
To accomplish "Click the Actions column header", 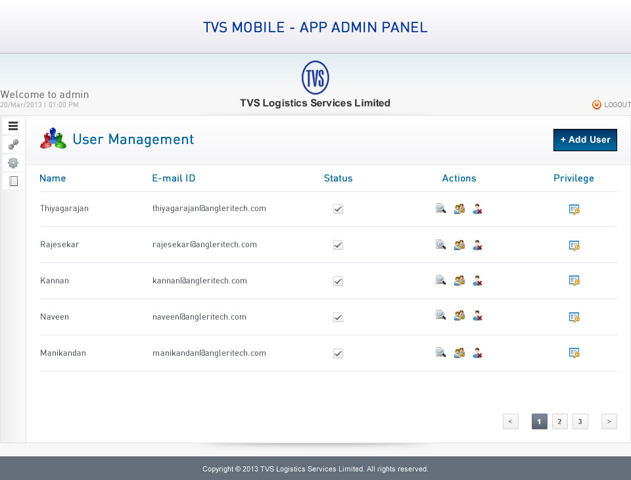I will pyautogui.click(x=459, y=178).
